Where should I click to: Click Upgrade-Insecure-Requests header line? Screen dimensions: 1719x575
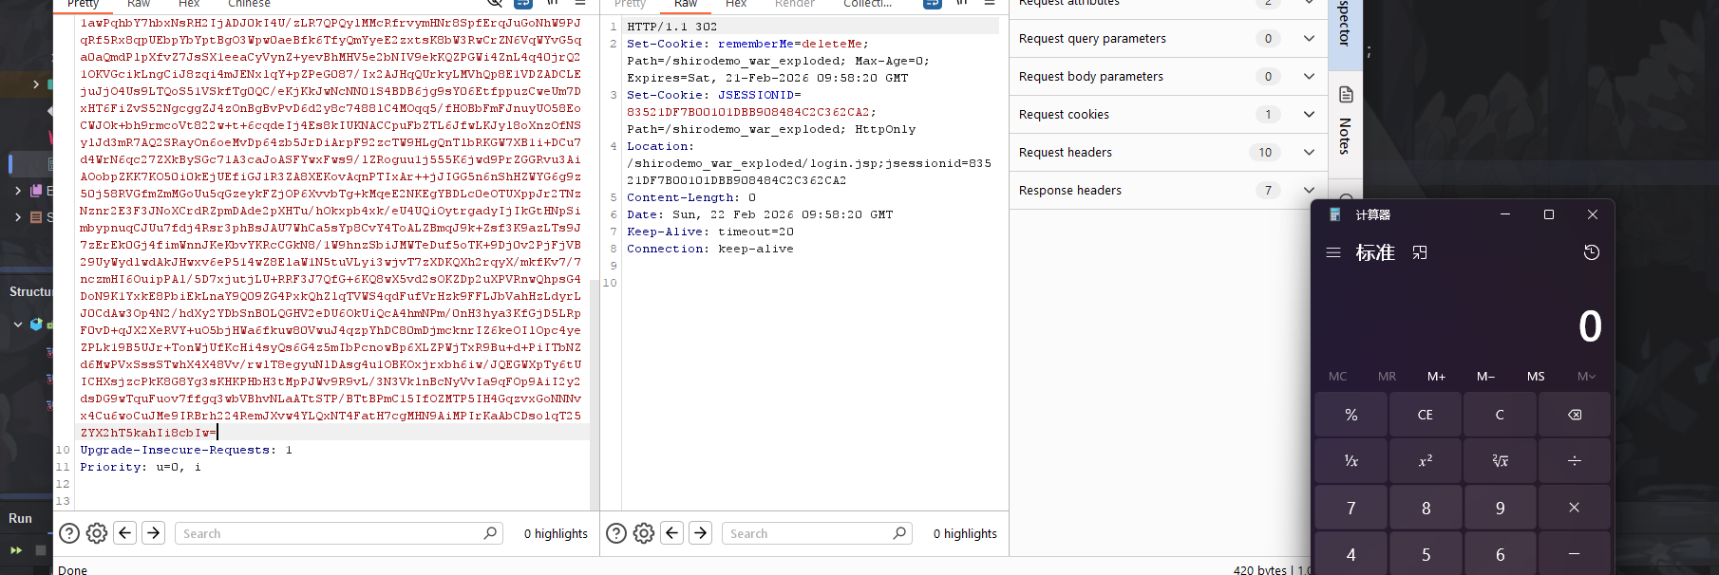tap(186, 450)
